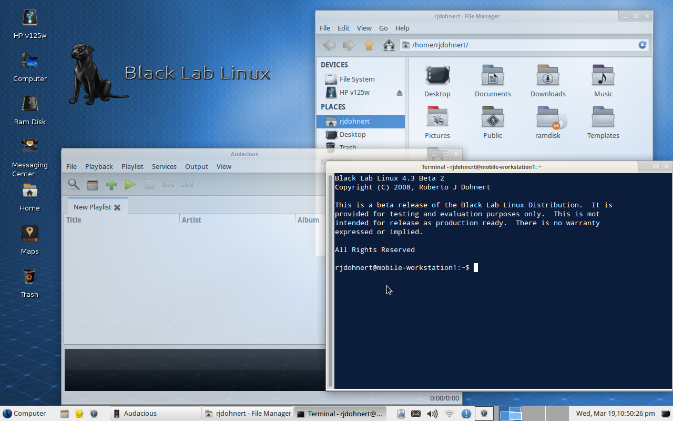
Task: Open the Computer main menu on taskbar
Action: 24,414
